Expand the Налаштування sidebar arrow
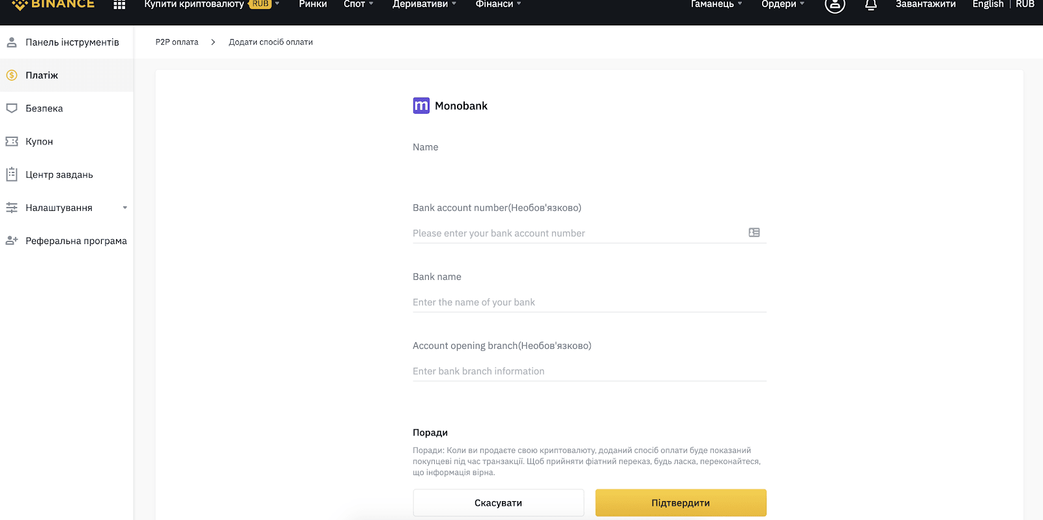Screen dimensions: 1043x520 click(x=125, y=208)
